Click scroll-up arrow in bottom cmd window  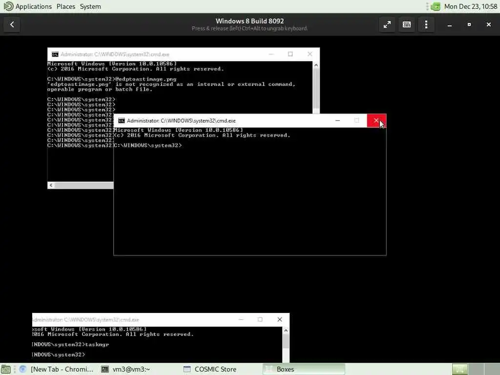(x=286, y=331)
